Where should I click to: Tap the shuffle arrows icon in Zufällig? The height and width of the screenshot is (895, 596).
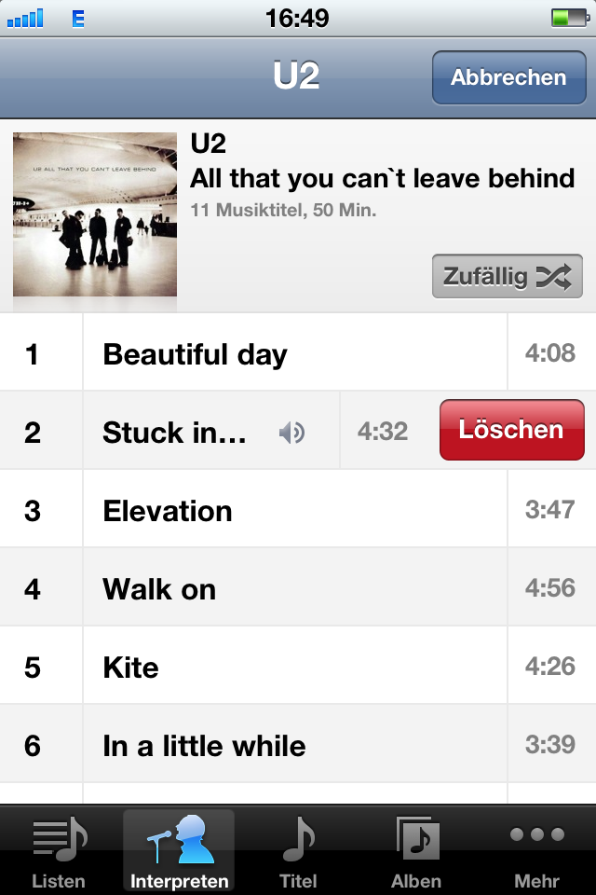point(553,277)
